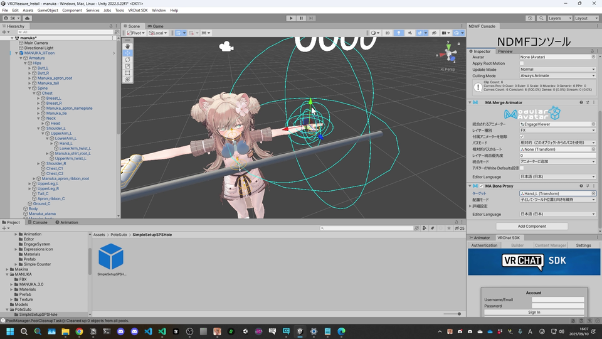Select the Scale tool in Scene
This screenshot has width=602, height=339.
click(x=127, y=66)
